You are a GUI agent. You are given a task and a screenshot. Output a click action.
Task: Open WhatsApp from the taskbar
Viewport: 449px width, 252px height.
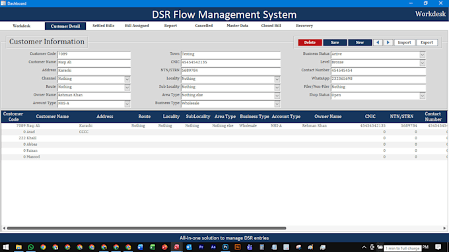pos(31,247)
